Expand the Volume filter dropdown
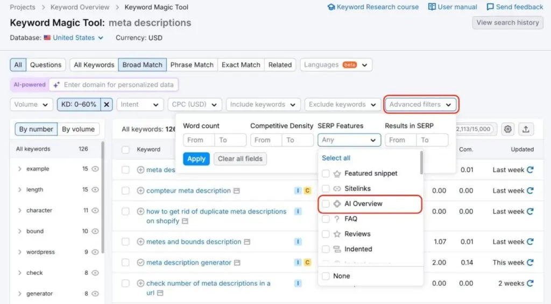This screenshot has width=551, height=304. (x=31, y=105)
